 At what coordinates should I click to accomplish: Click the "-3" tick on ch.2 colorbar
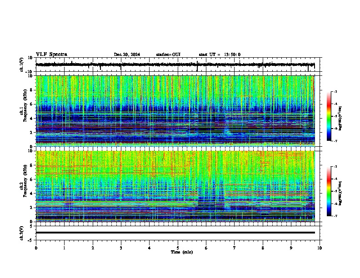pos(335,167)
